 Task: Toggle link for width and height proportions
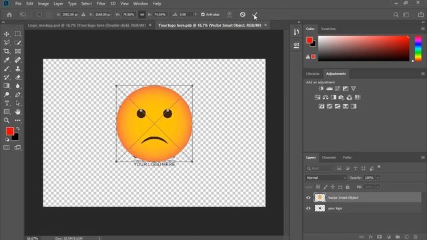coord(142,15)
